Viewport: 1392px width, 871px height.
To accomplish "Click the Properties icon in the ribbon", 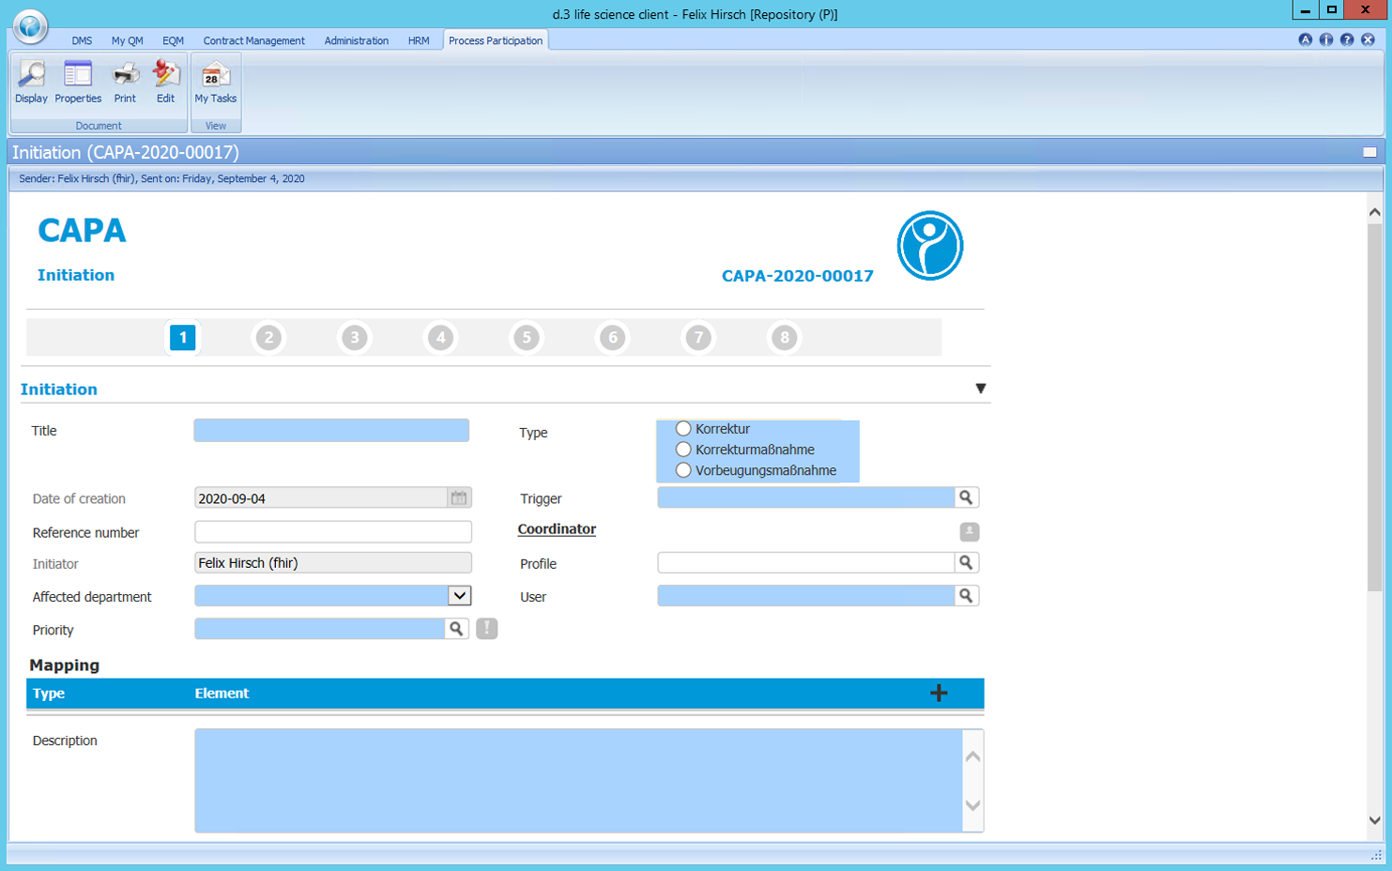I will (77, 83).
